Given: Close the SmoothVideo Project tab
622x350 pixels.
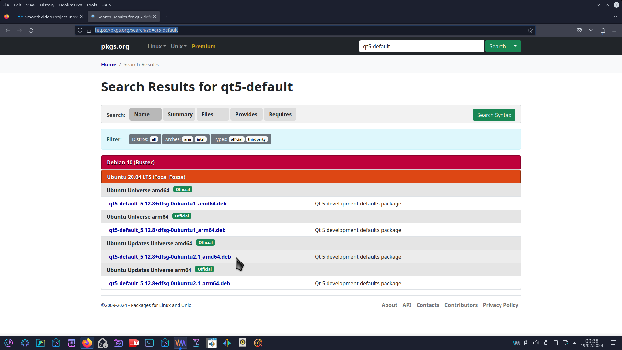Looking at the screenshot, I should click(82, 17).
